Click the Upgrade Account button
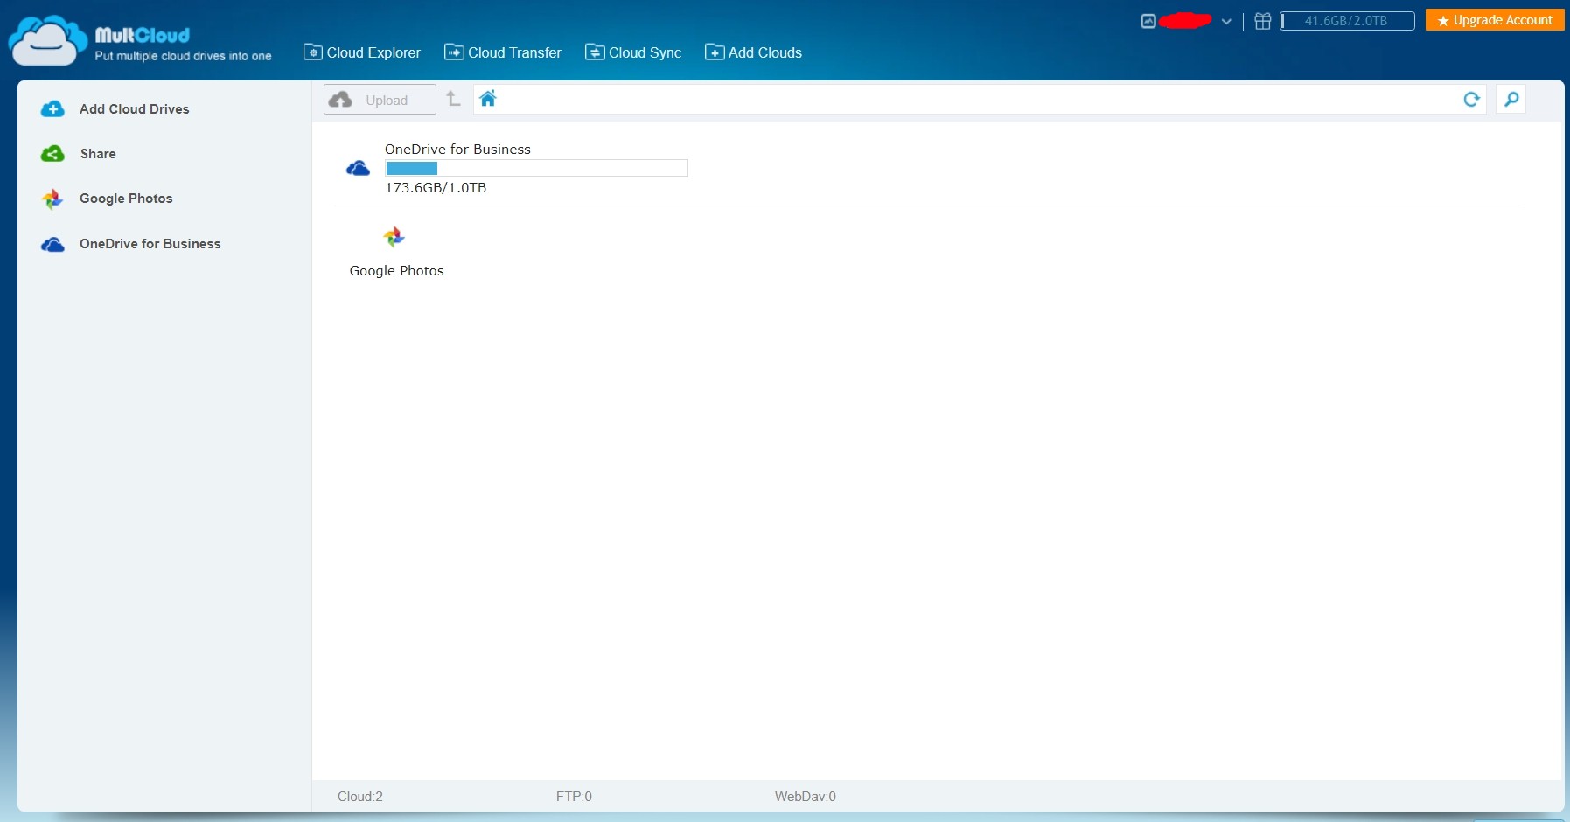Viewport: 1570px width, 822px height. tap(1495, 20)
